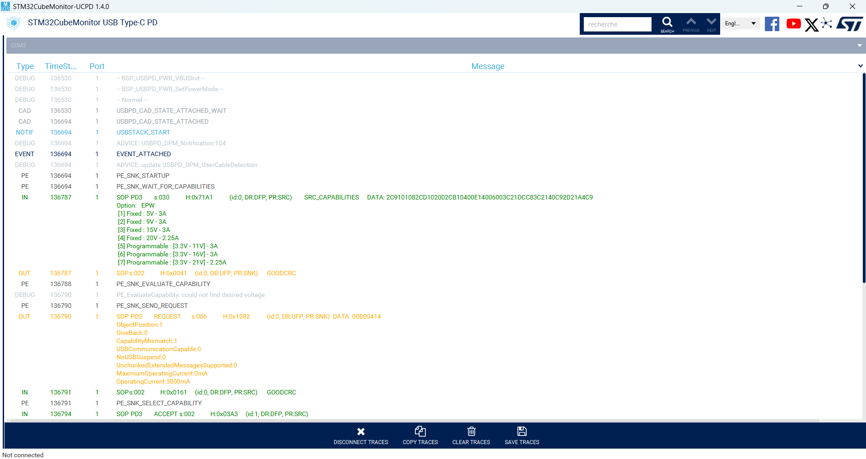Go to previous search result

click(690, 23)
